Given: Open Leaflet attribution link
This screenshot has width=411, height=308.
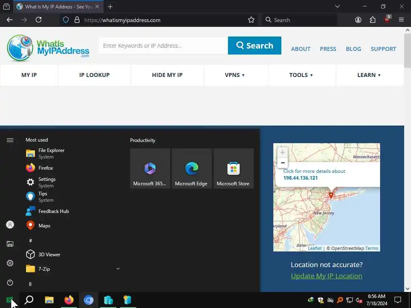Looking at the screenshot, I should coord(315,248).
